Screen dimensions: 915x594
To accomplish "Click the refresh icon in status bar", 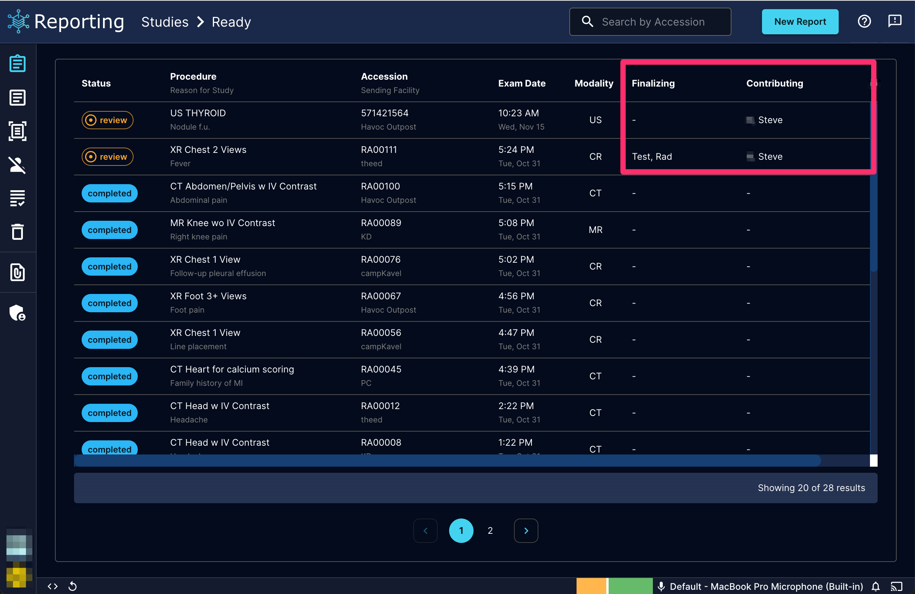I will 72,586.
